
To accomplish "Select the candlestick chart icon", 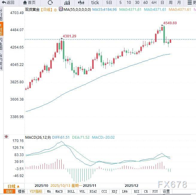I will click(81, 3).
